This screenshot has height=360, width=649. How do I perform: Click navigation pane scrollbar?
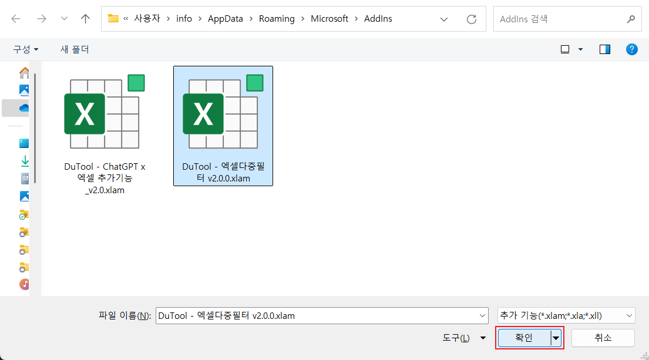[x=35, y=128]
